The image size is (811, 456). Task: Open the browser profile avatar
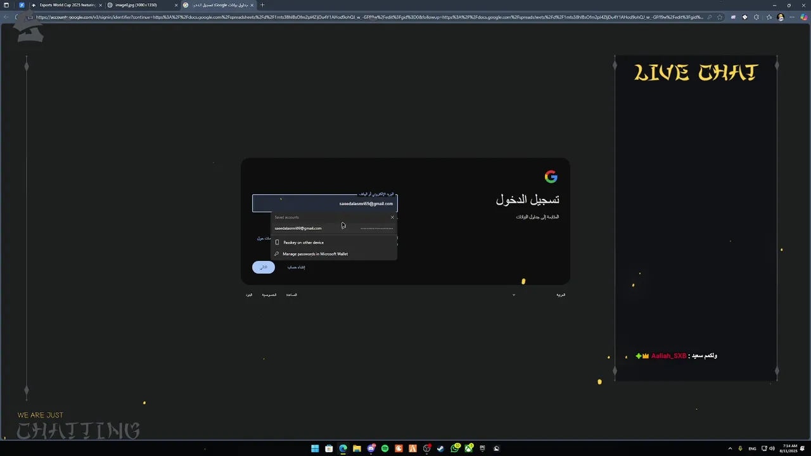tap(781, 17)
